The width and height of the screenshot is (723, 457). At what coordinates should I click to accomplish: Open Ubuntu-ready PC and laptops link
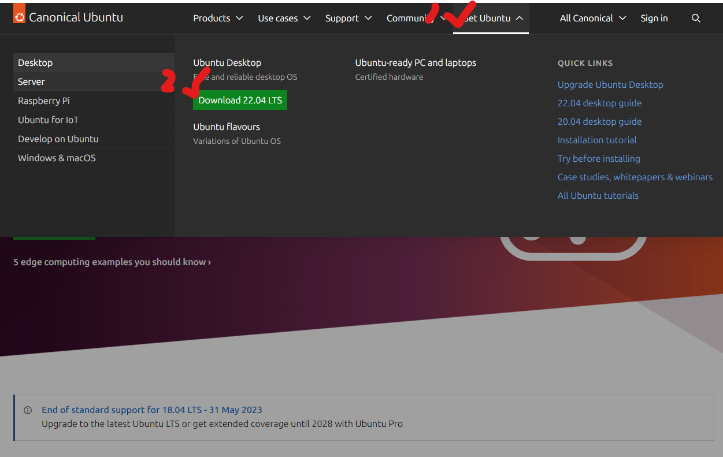pyautogui.click(x=416, y=62)
